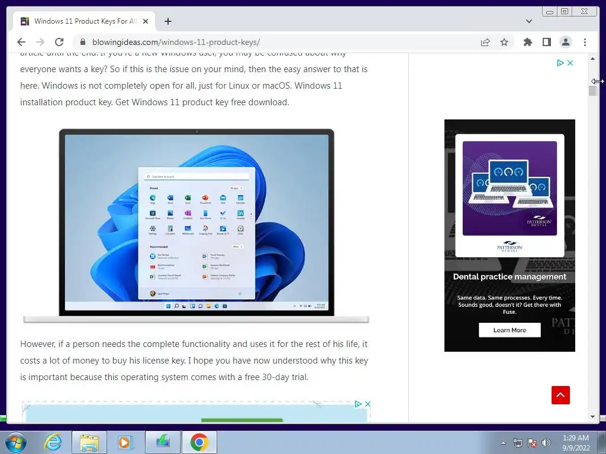Click Learn More in Patterson ad
The width and height of the screenshot is (606, 454).
[510, 330]
